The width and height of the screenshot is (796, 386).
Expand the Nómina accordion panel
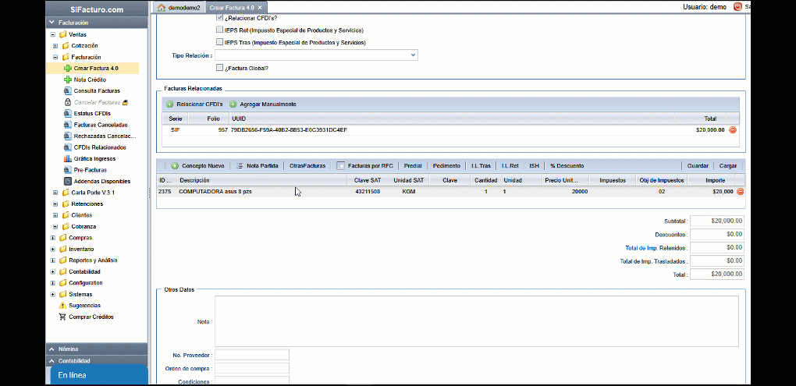point(96,349)
